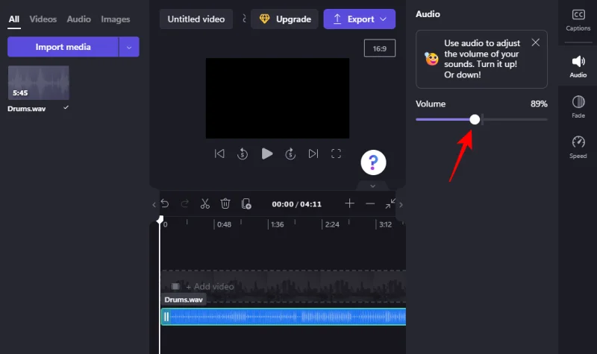The image size is (597, 354).
Task: Switch to the Audio media tab
Action: pos(79,19)
